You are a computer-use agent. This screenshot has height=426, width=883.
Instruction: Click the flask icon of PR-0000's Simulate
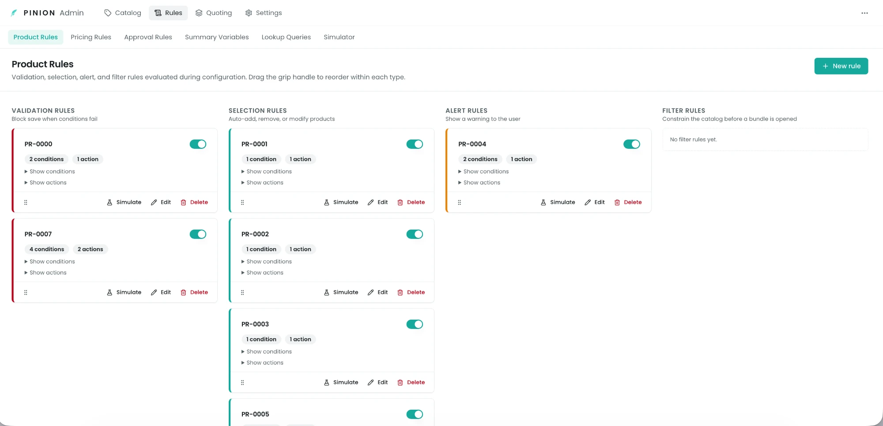point(109,202)
